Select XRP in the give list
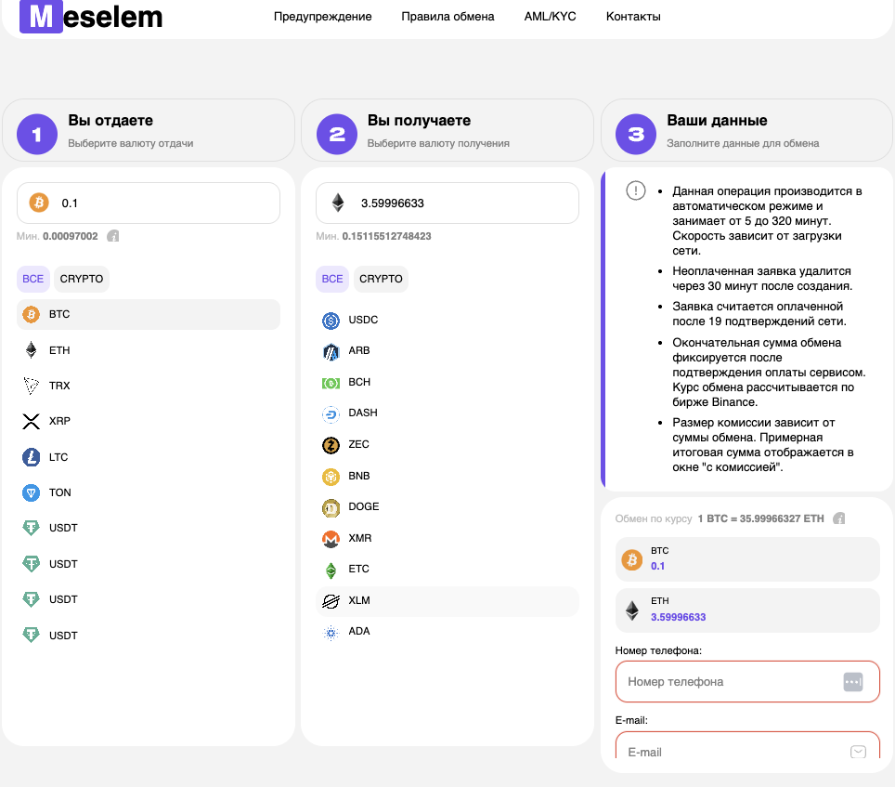Viewport: 895px width, 787px height. (x=149, y=421)
